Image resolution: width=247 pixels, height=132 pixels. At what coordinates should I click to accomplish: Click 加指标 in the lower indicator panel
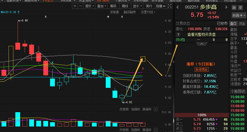(135, 130)
